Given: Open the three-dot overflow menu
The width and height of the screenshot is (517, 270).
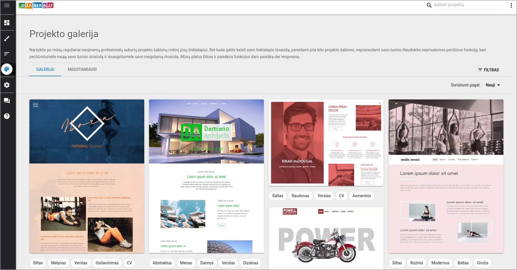Looking at the screenshot, I should point(511,5).
